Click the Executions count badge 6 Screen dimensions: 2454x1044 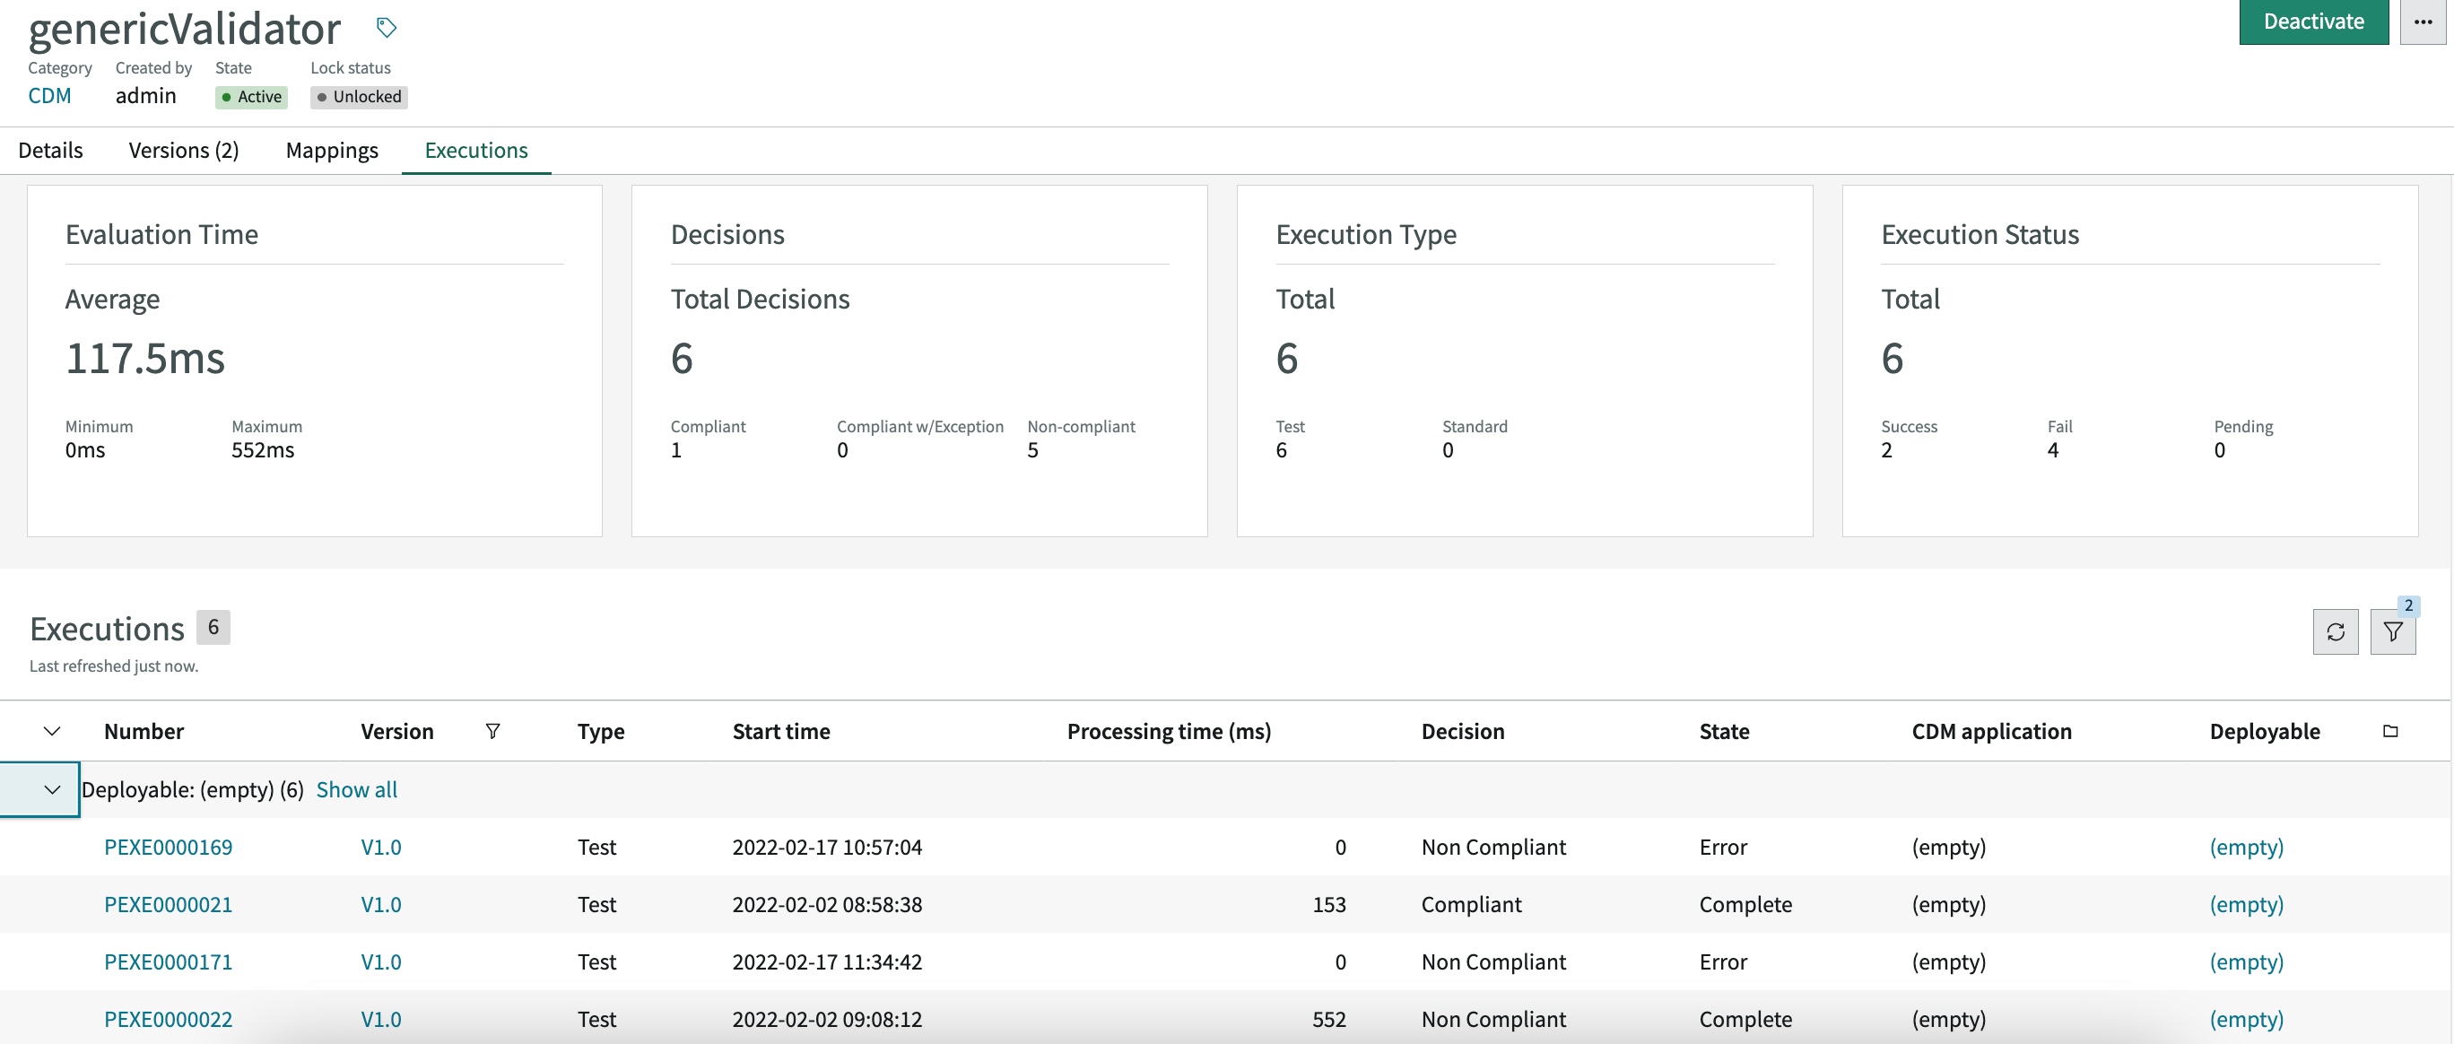click(213, 627)
